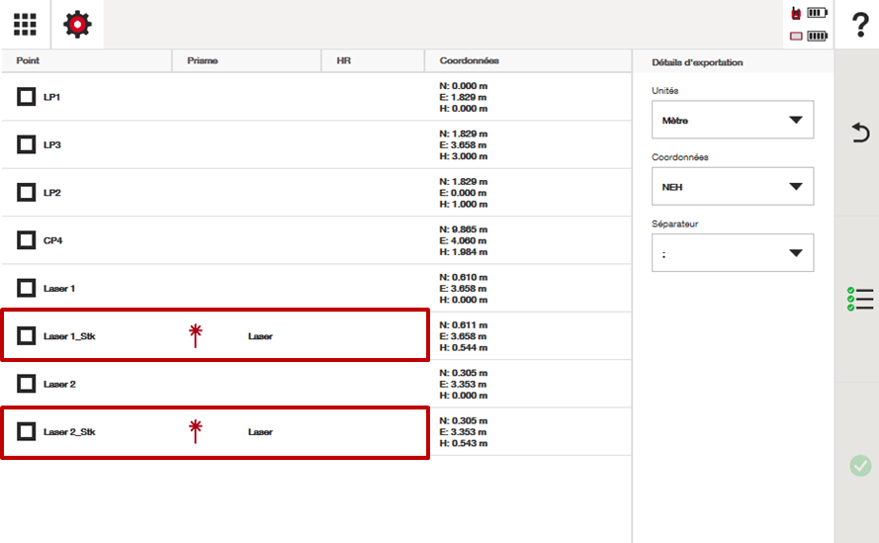Open the Séparateur dropdown

click(x=732, y=252)
